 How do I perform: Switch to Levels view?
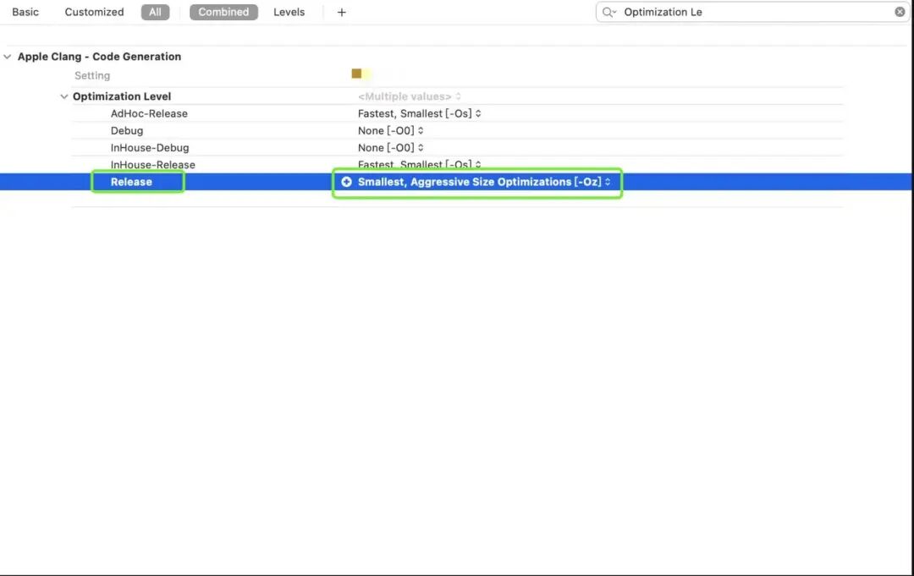coord(289,12)
